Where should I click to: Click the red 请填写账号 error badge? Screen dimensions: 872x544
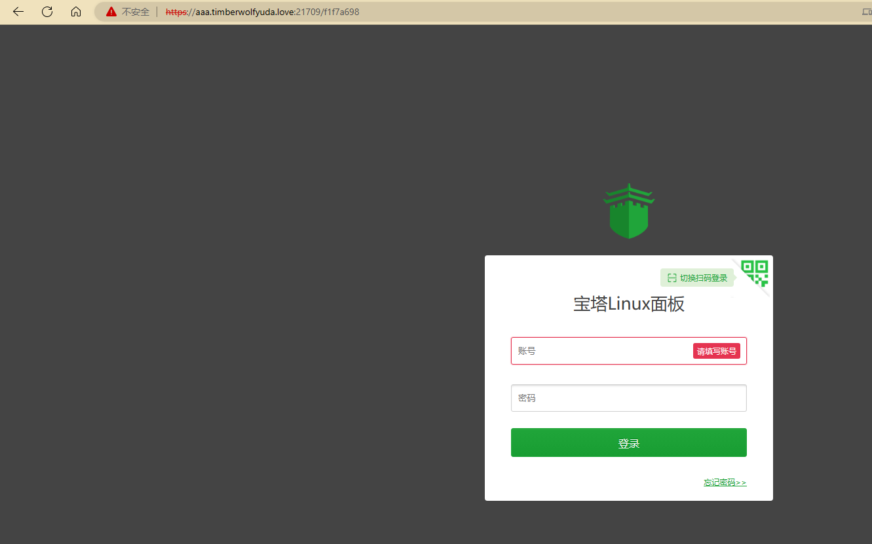coord(717,351)
